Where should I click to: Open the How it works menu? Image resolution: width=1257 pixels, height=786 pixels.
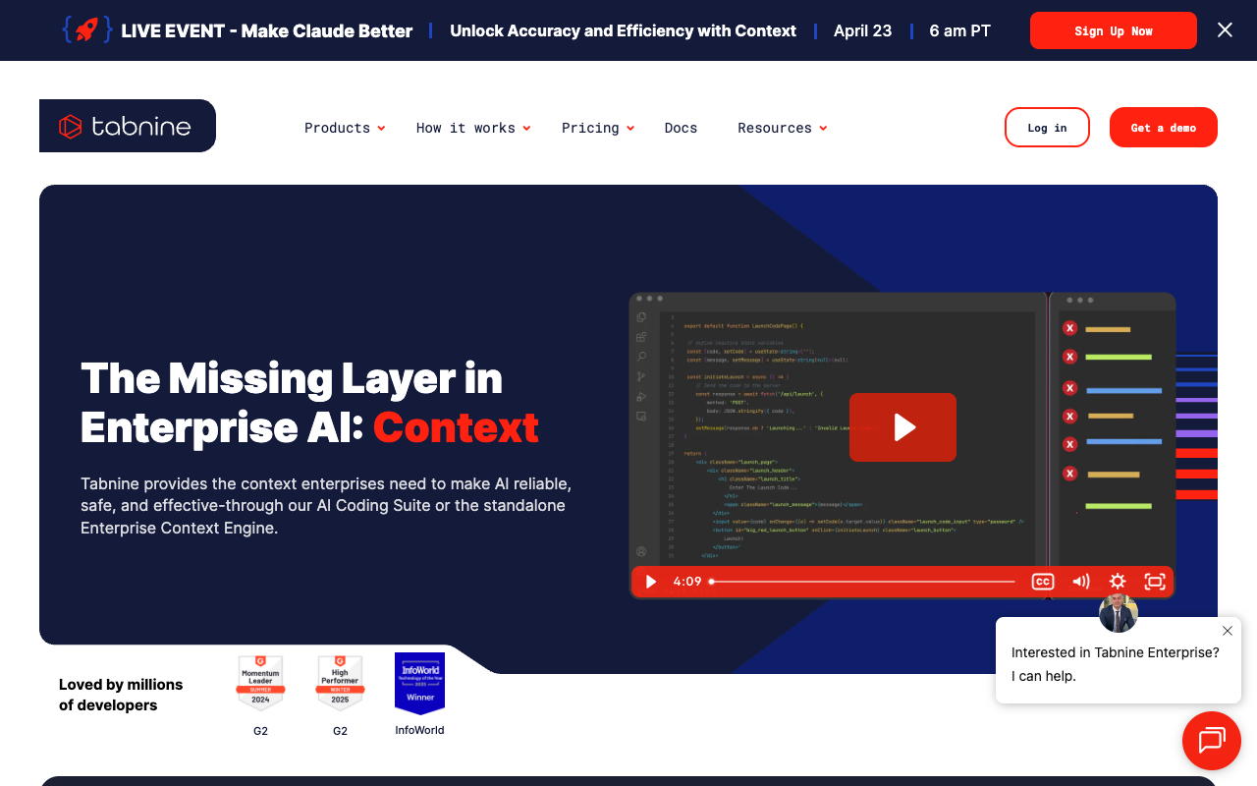[465, 128]
